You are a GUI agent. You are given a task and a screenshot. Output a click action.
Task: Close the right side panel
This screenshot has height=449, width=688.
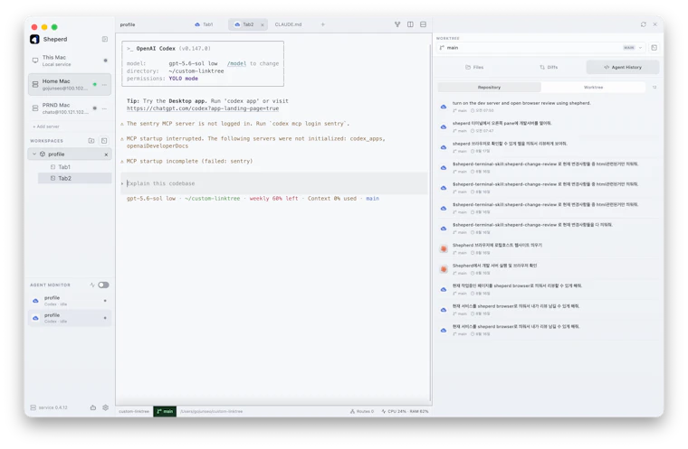point(655,24)
